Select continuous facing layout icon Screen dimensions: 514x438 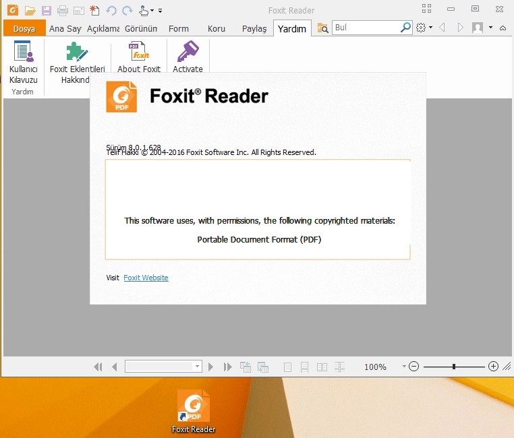tap(339, 367)
